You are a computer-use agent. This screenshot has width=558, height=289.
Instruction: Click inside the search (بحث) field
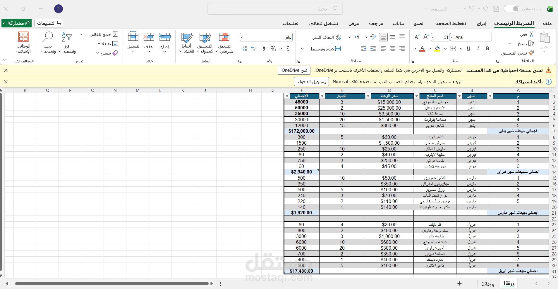pos(275,9)
